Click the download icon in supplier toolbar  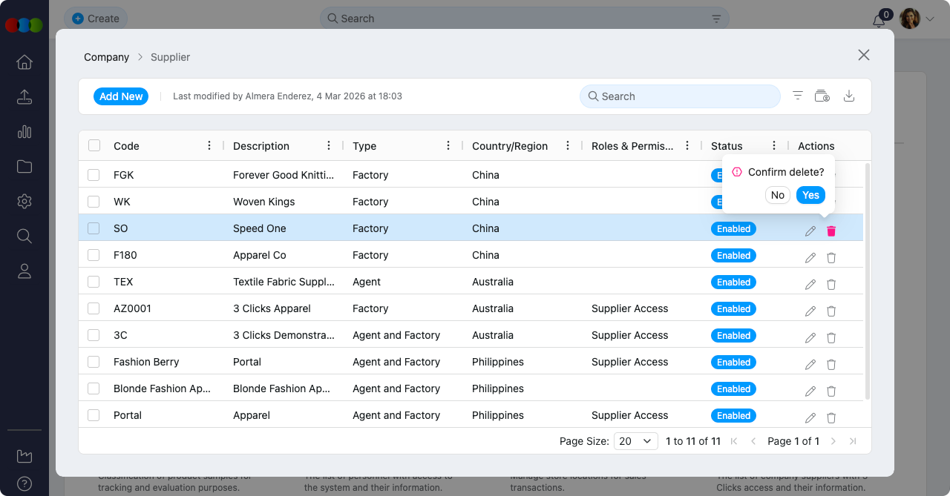click(x=849, y=96)
